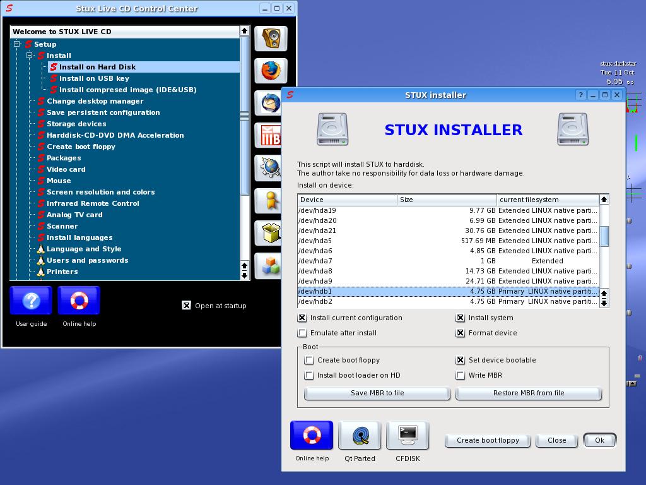This screenshot has width=646, height=485.
Task: Click the installer title bar help question mark
Action: 581,95
